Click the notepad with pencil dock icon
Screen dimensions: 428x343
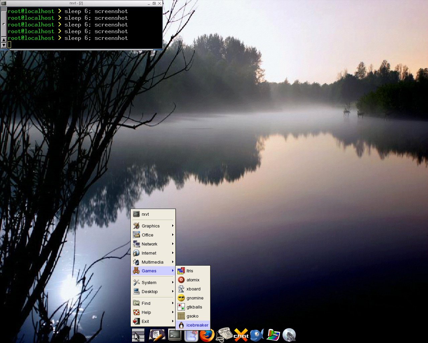click(157, 335)
